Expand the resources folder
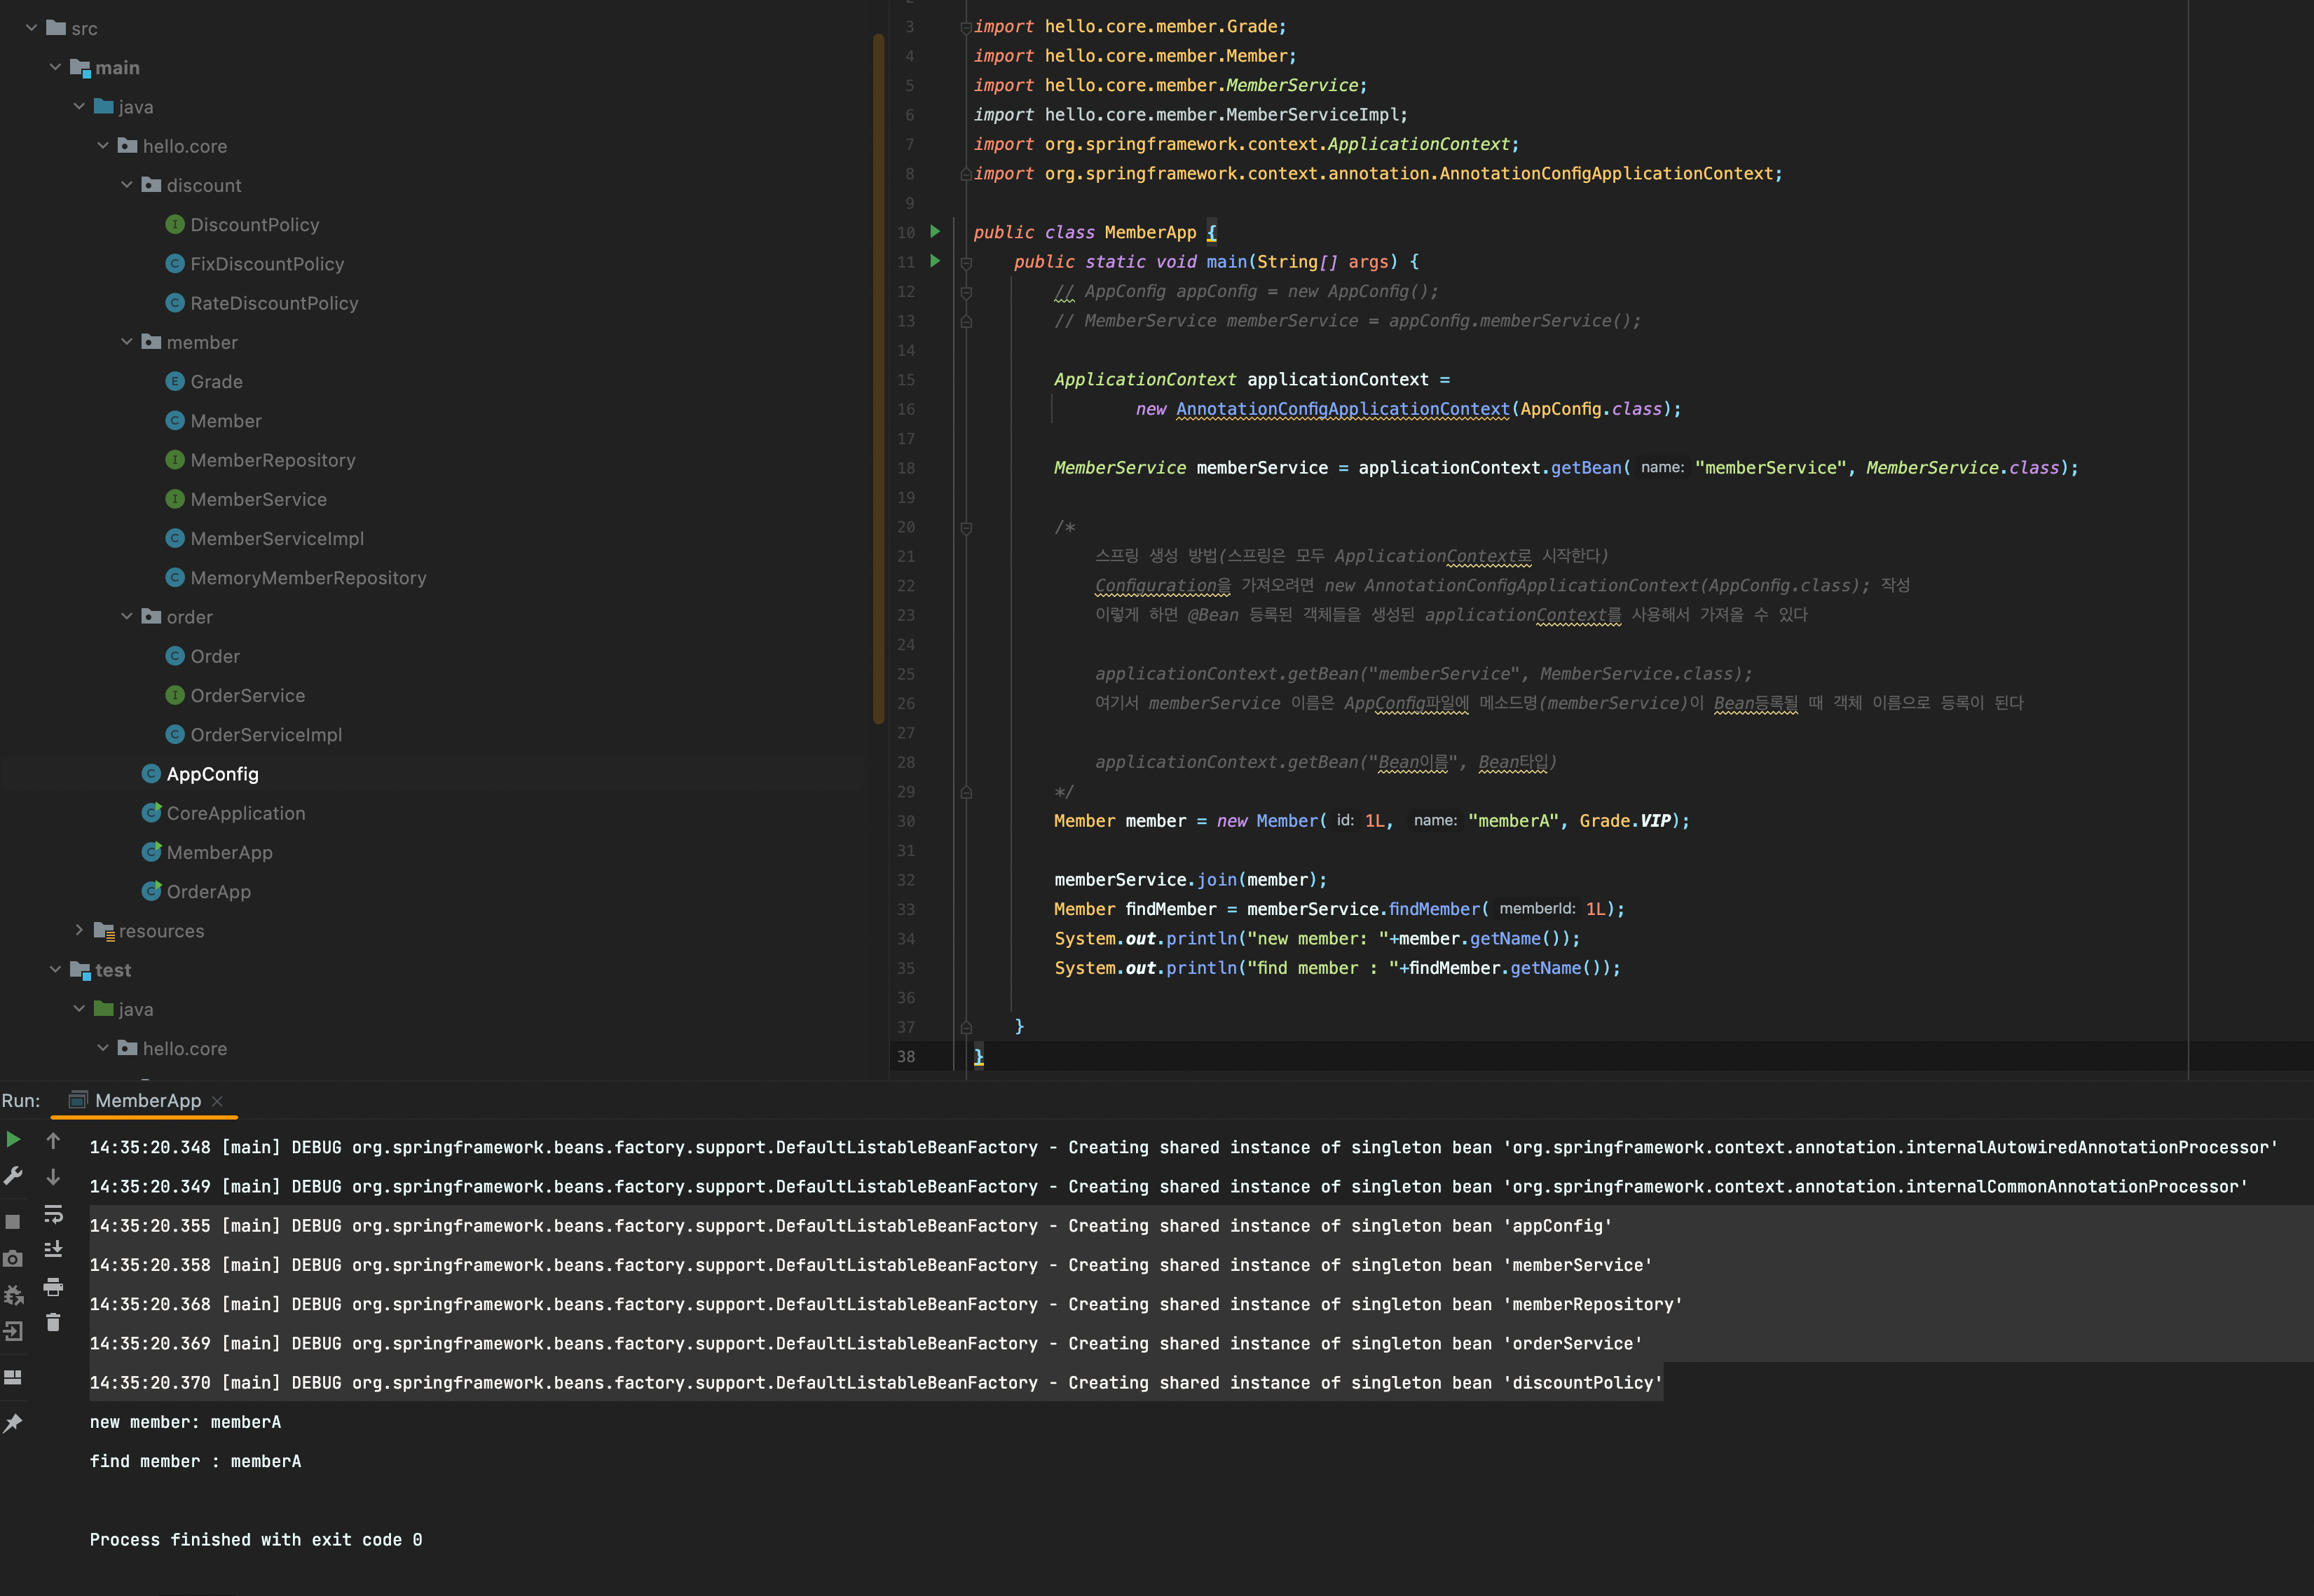2314x1596 pixels. tap(79, 930)
